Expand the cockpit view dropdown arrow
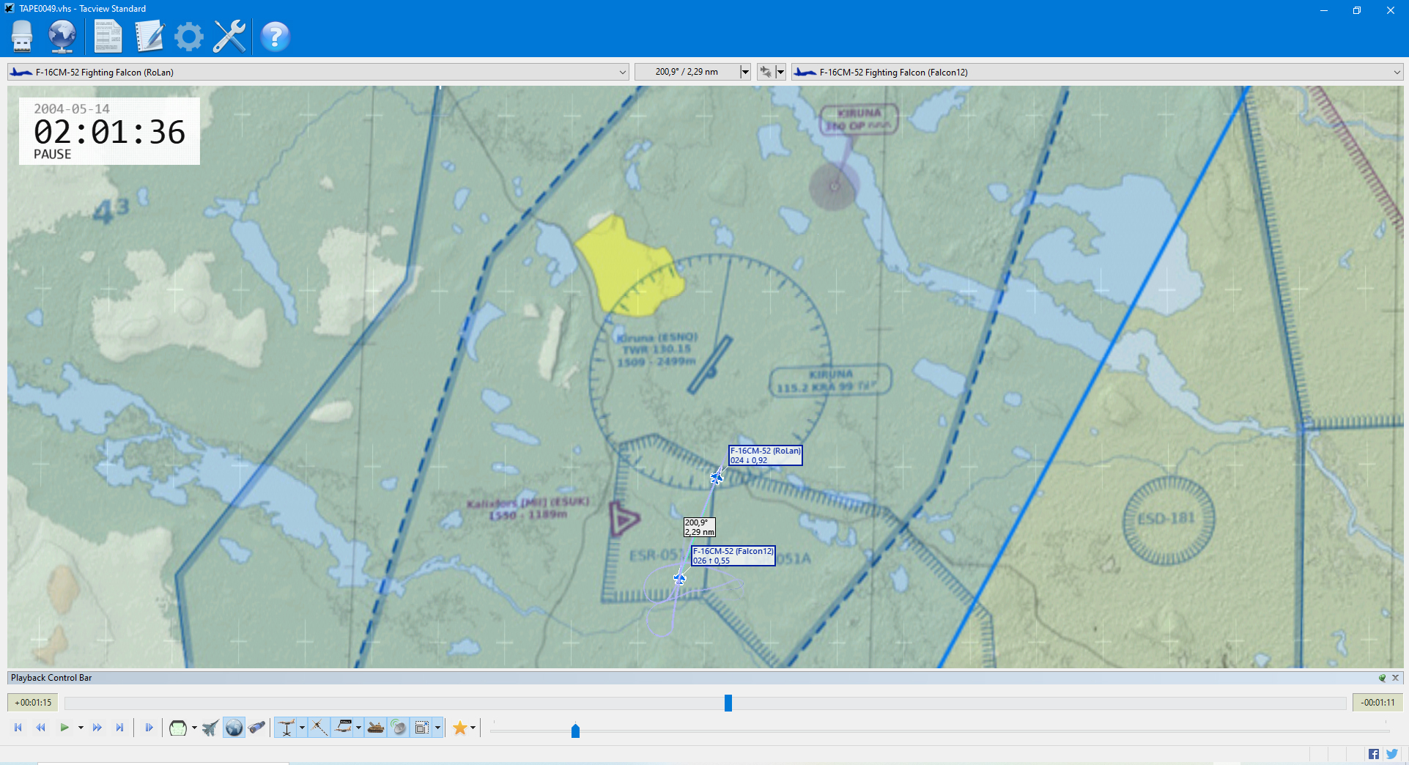 point(194,728)
